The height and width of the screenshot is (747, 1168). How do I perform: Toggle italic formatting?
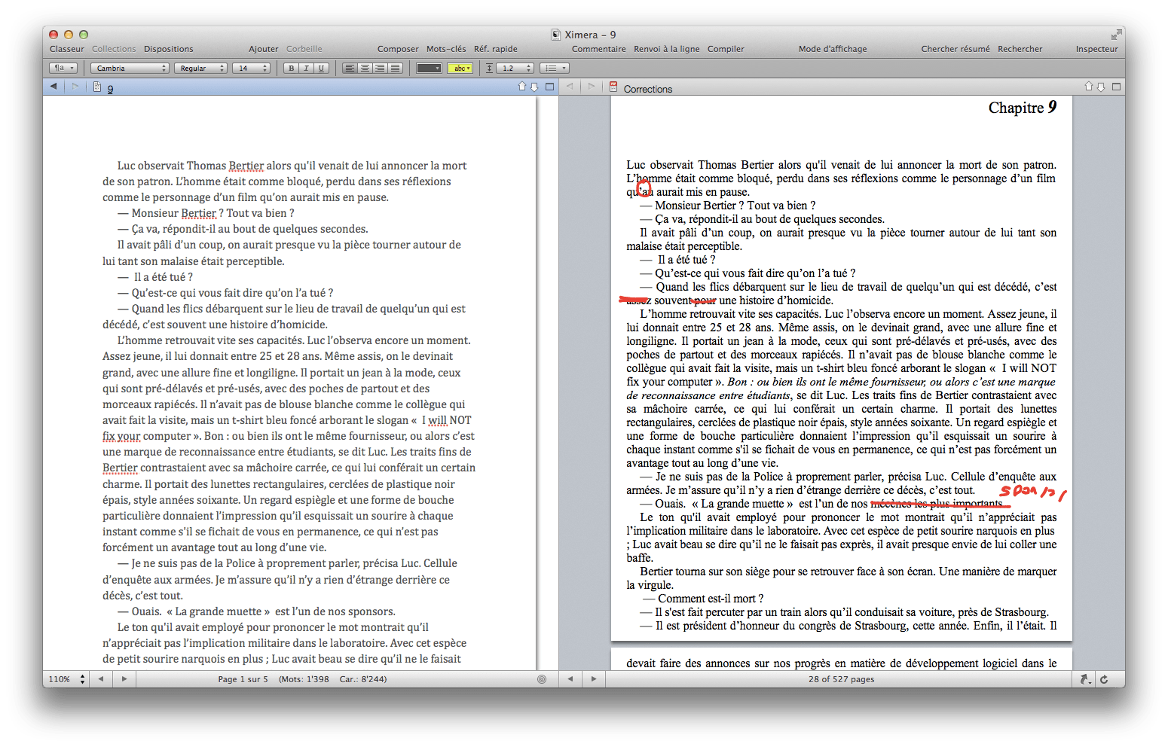click(306, 69)
